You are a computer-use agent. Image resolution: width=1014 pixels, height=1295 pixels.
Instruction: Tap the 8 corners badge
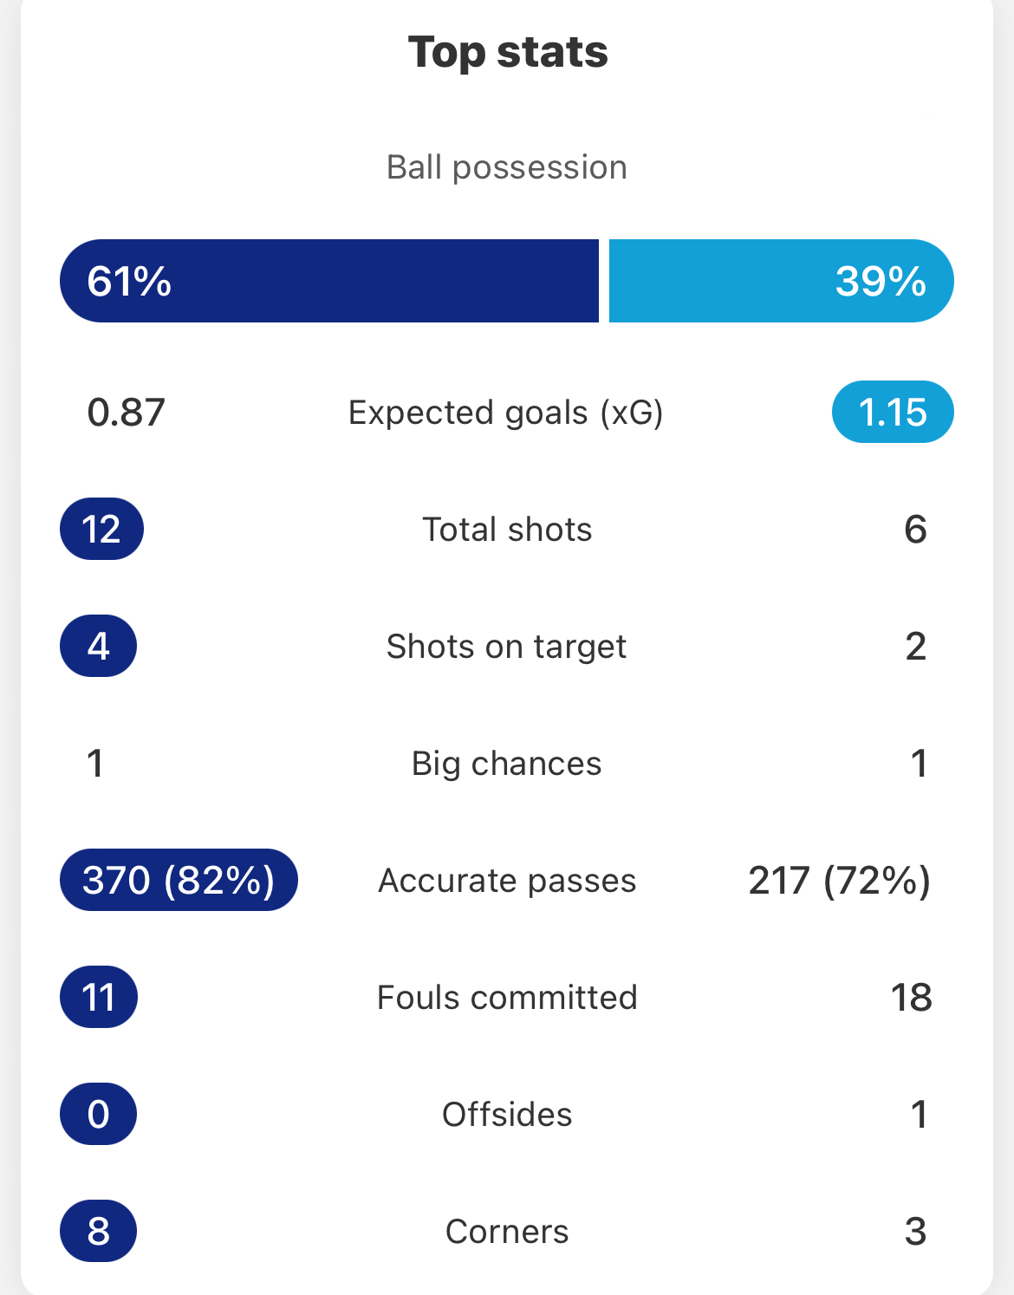98,1231
